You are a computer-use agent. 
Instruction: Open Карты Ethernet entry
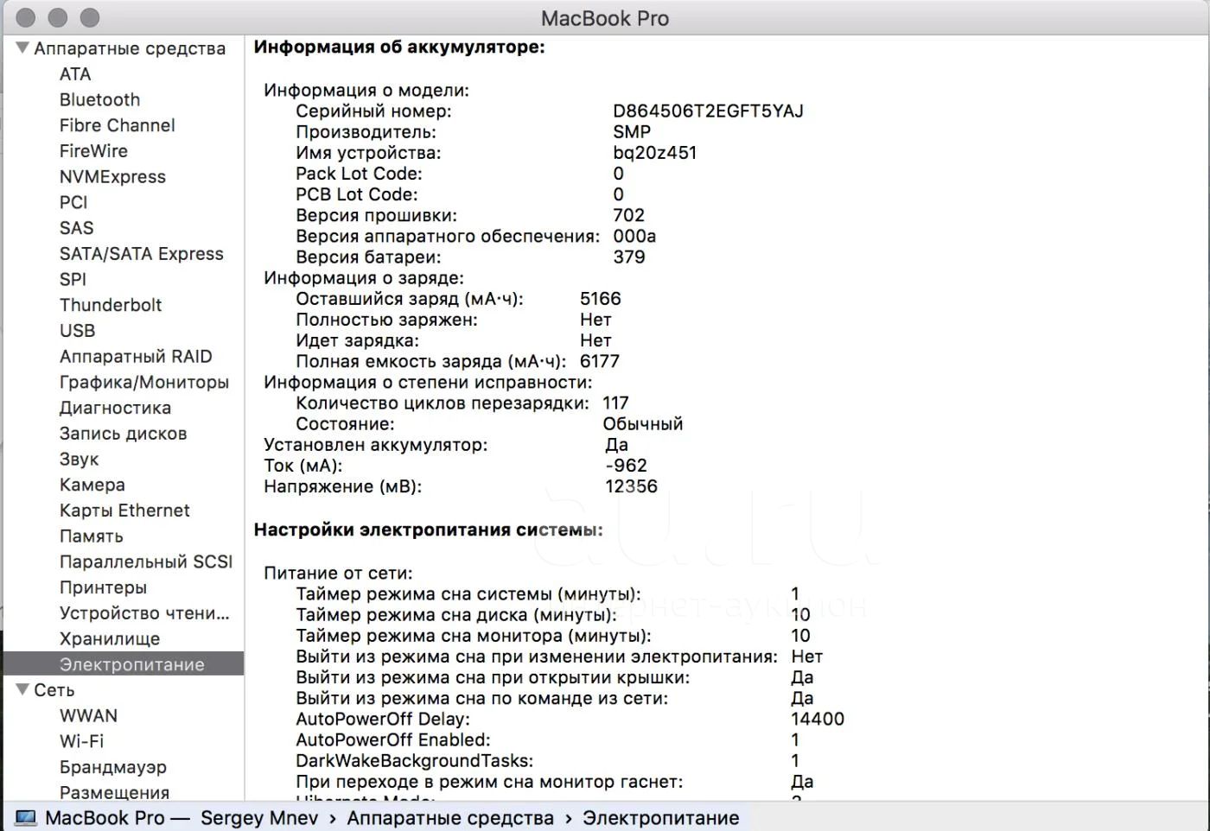[x=124, y=511]
